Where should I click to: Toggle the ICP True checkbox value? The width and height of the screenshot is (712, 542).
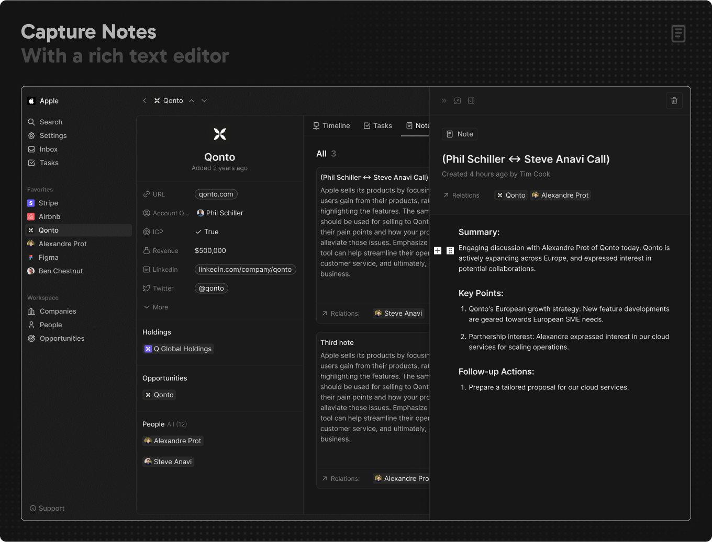[x=207, y=232]
